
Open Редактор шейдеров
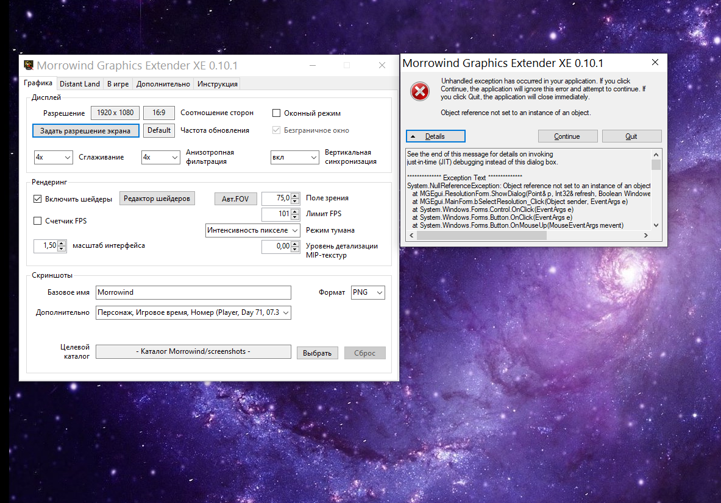click(x=157, y=199)
